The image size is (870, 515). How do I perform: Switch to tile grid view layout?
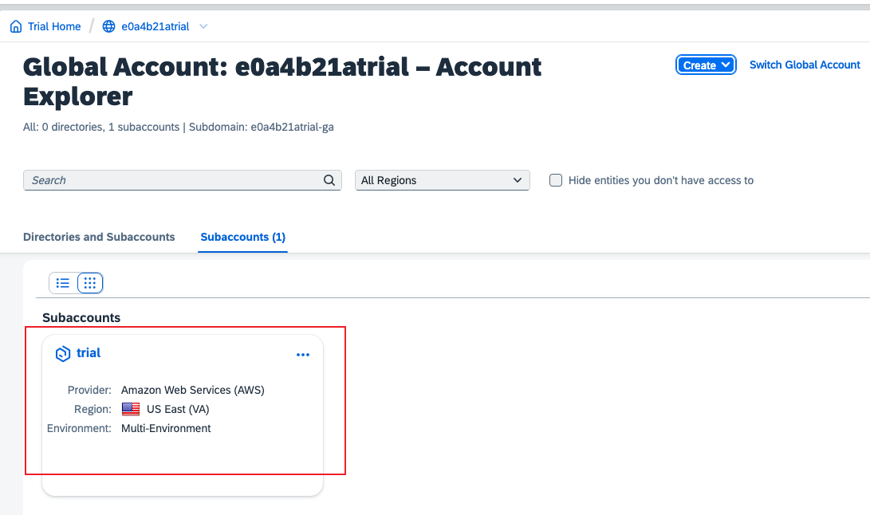coord(90,283)
